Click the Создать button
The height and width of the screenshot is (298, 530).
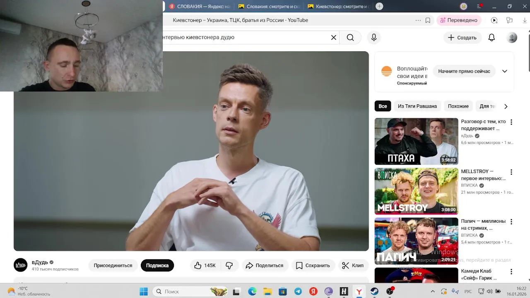click(x=463, y=37)
